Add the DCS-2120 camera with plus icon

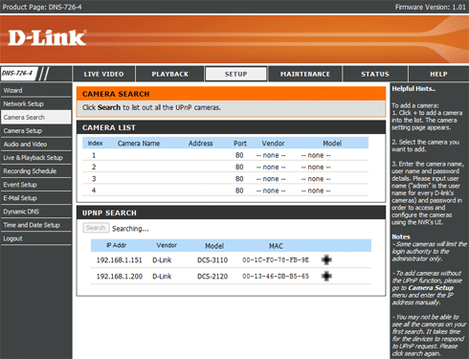pos(326,276)
